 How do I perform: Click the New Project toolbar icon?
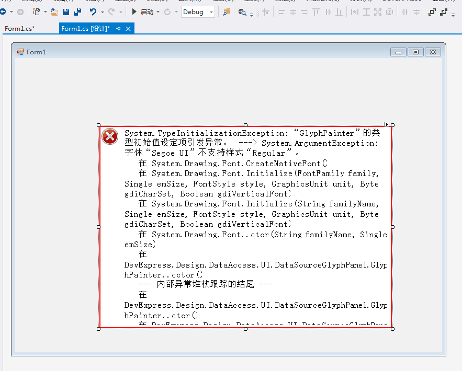37,12
